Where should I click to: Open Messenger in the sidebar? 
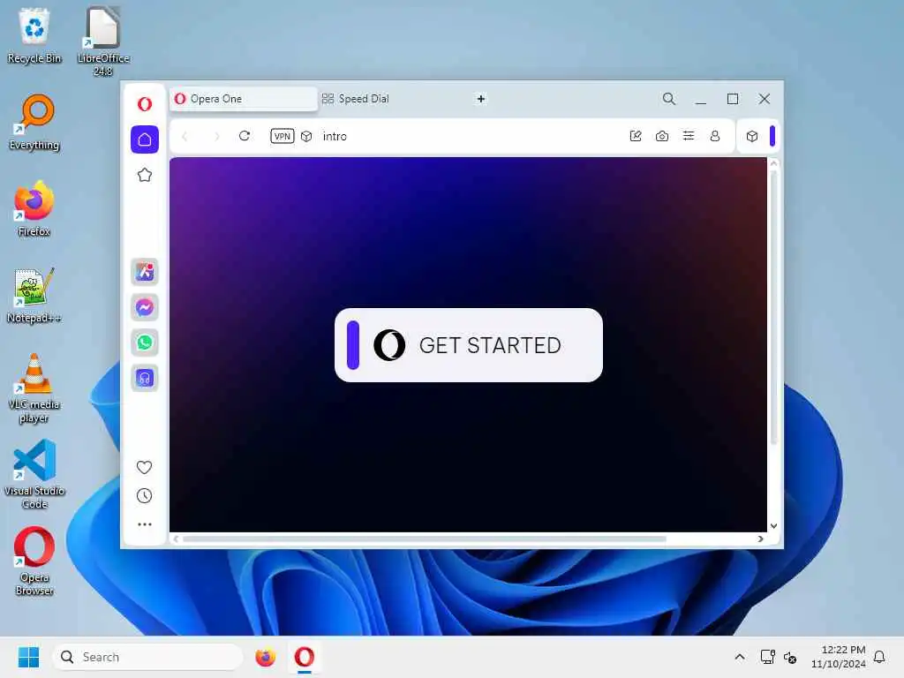coord(145,307)
